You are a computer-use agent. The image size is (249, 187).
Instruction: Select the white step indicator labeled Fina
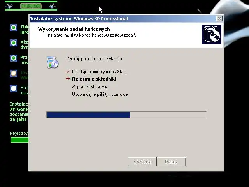(14, 88)
